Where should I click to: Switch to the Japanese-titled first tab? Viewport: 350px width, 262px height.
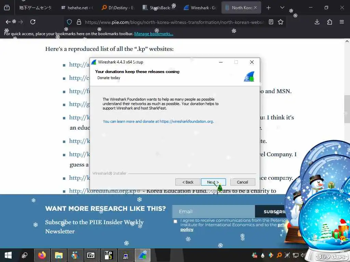pos(36,8)
